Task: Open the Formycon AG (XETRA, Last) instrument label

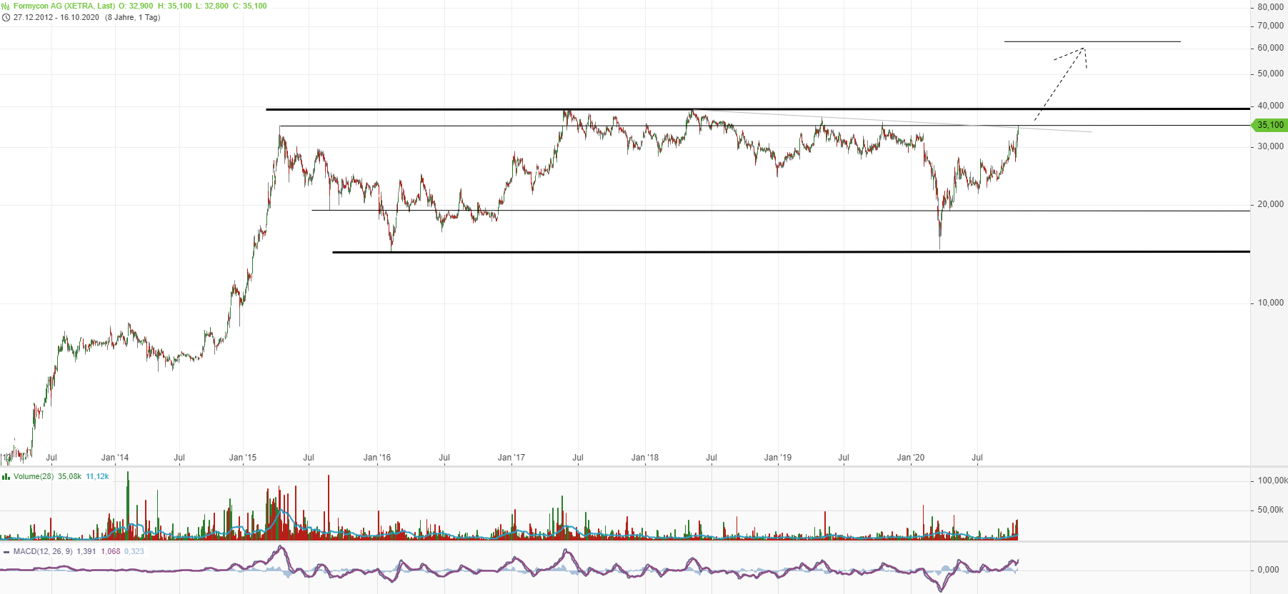Action: (x=64, y=6)
